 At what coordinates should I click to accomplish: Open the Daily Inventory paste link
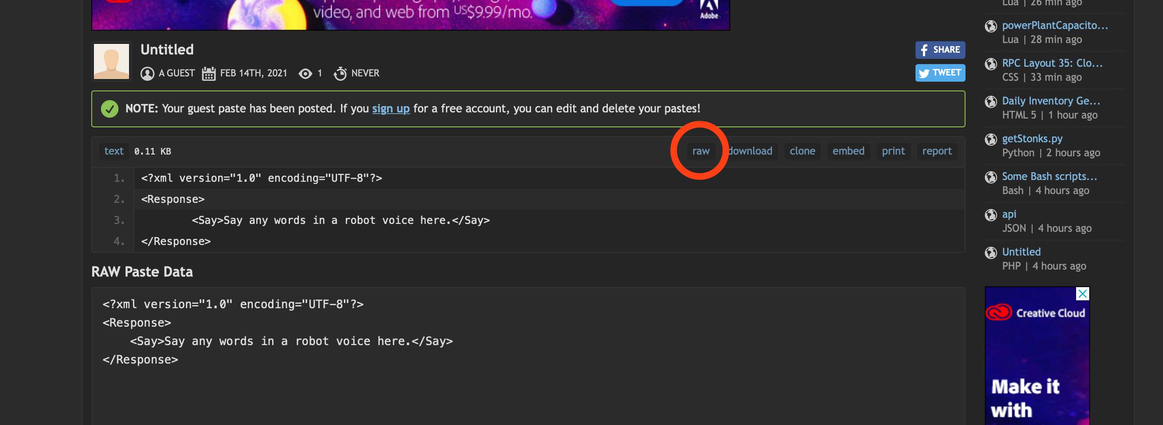1051,101
